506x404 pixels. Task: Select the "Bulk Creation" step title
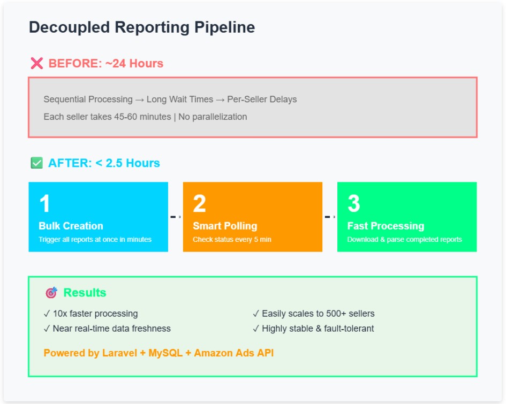point(71,226)
